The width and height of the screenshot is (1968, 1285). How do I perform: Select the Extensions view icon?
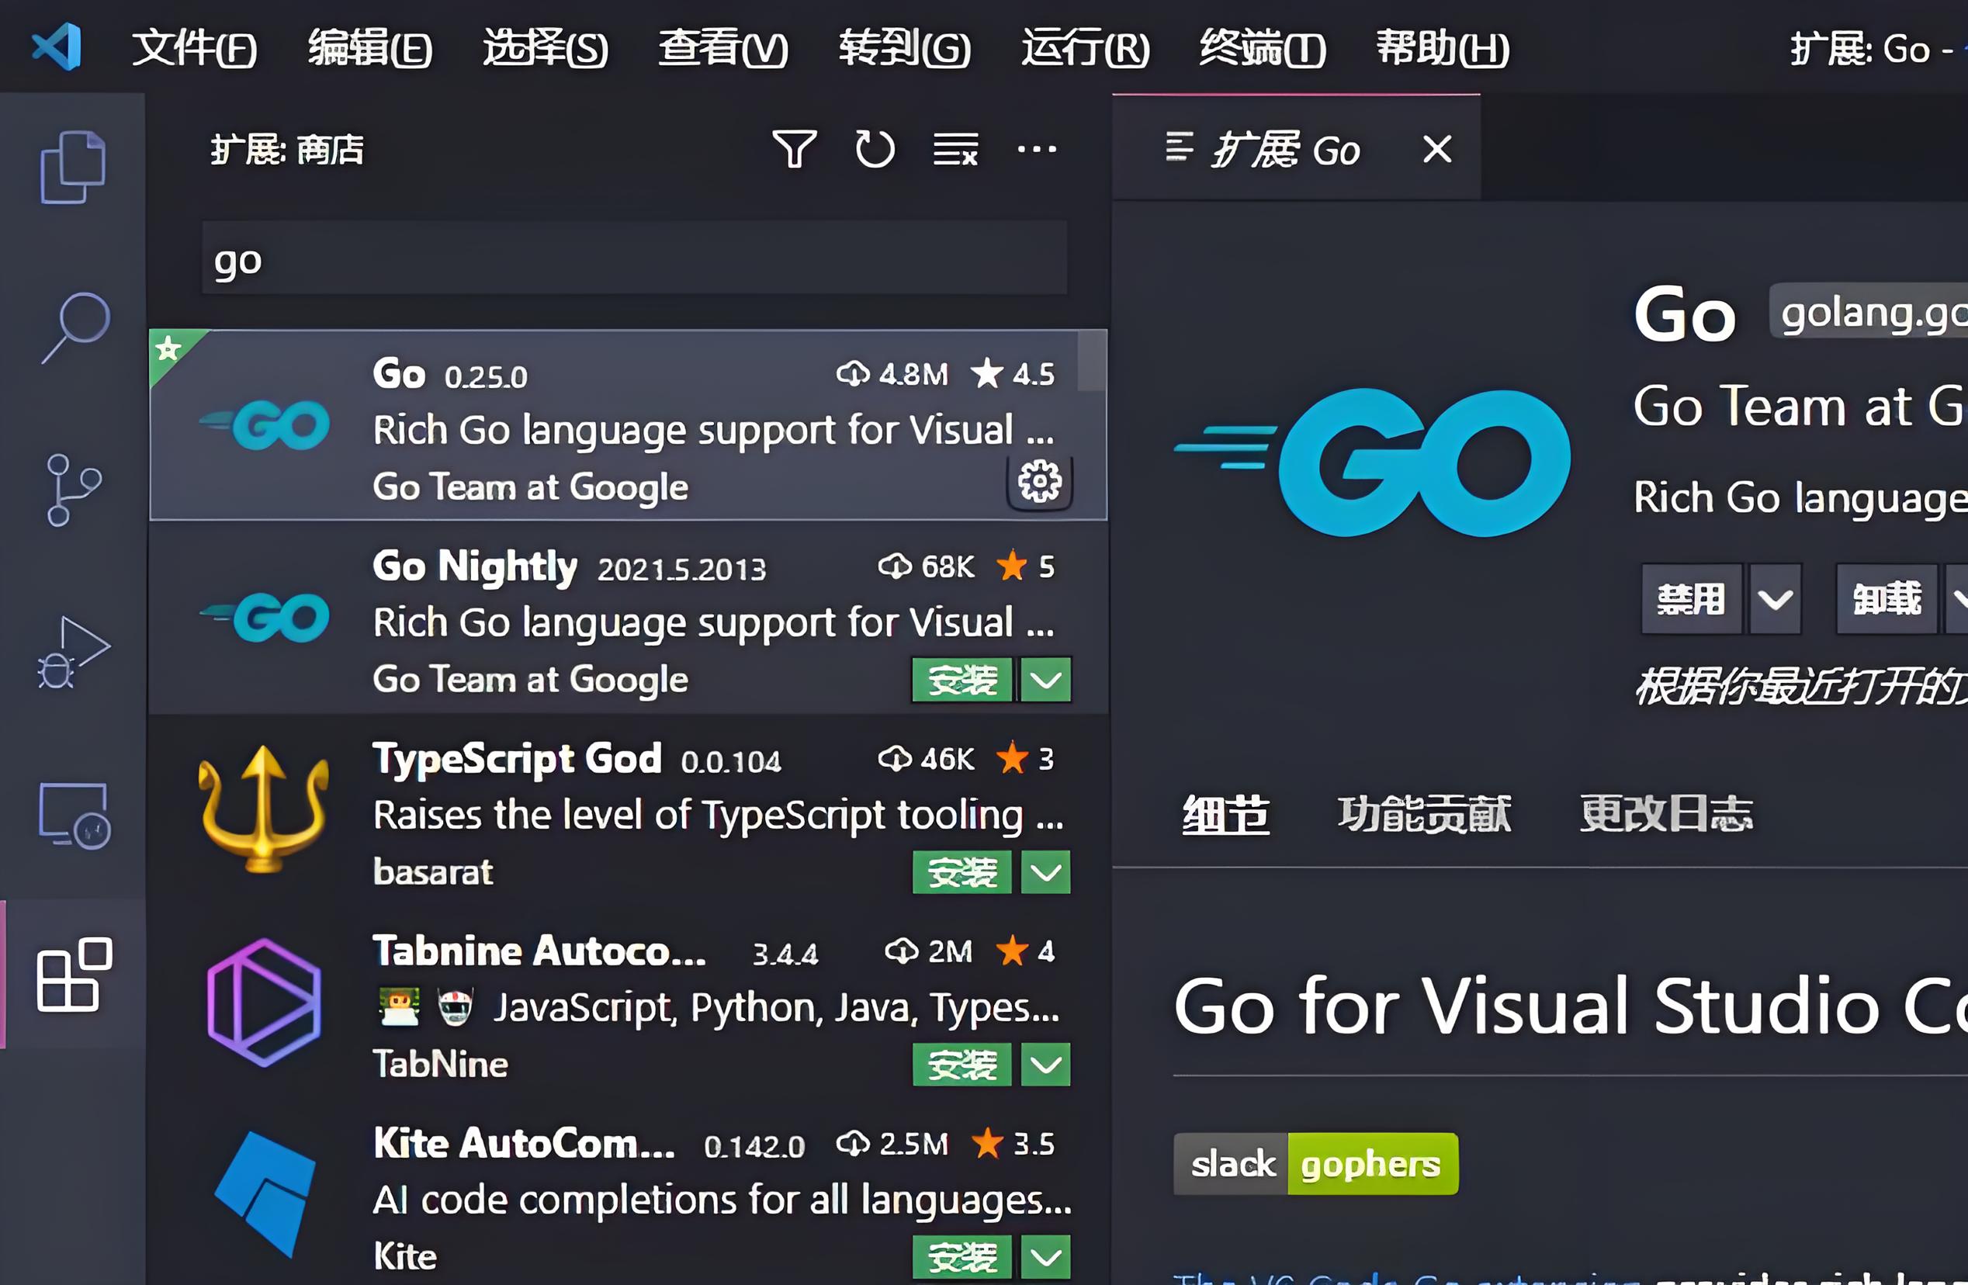74,974
